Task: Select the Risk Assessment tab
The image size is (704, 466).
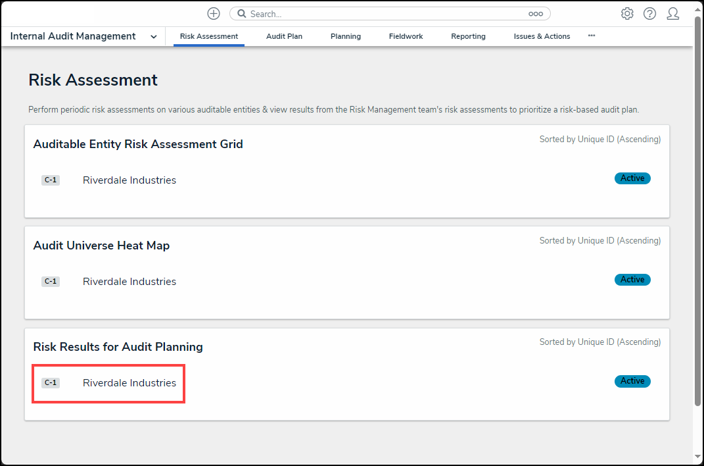Action: [x=209, y=37]
